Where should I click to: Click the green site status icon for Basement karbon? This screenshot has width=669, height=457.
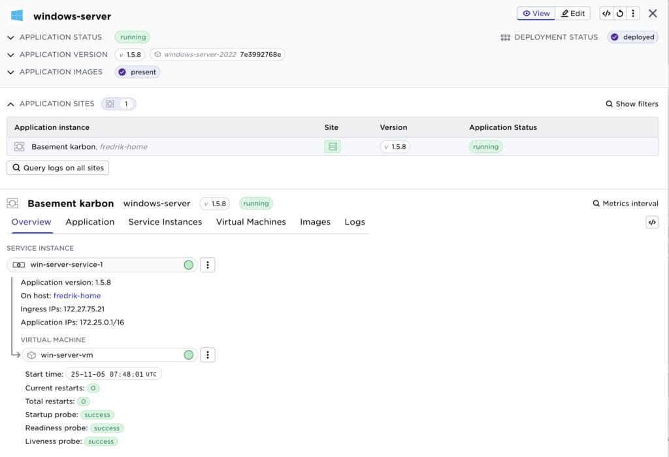[333, 146]
